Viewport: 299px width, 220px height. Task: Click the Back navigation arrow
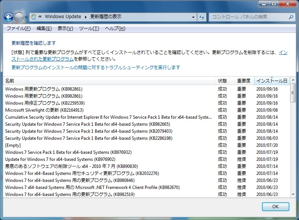pos(9,17)
